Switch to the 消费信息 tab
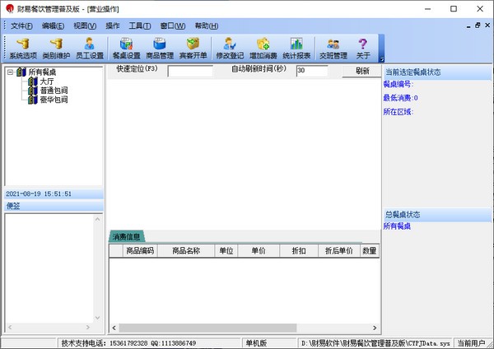Image resolution: width=494 pixels, height=349 pixels. tap(127, 236)
